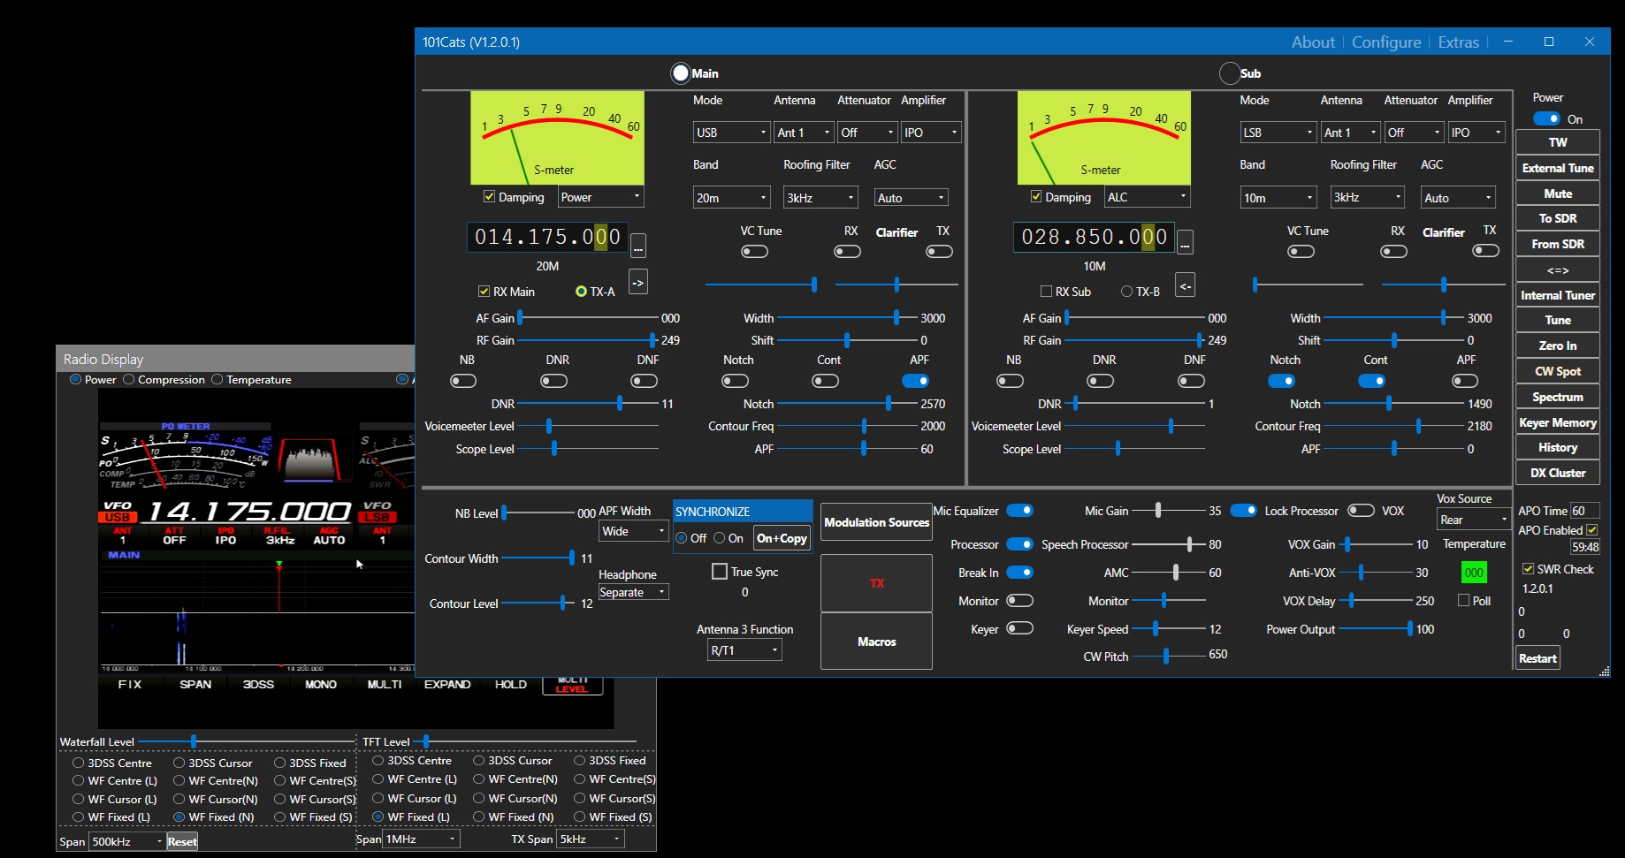Screen dimensions: 1625x858
Task: Click the On+Copy synchronize button
Action: (782, 538)
